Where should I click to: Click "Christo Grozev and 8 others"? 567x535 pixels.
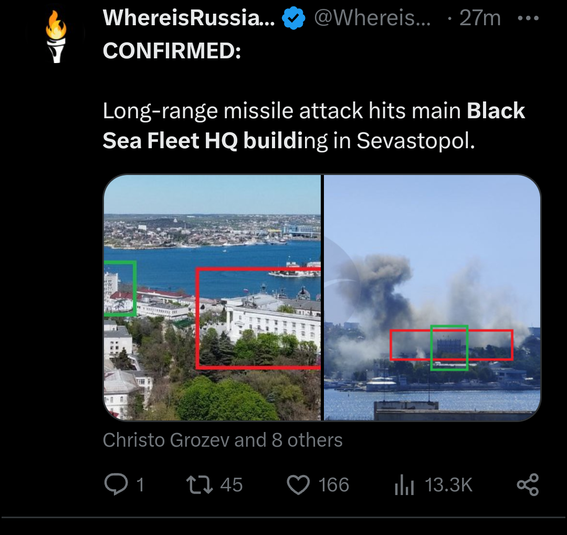point(223,440)
